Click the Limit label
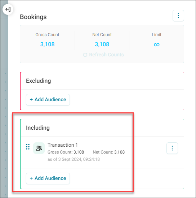This screenshot has height=198, width=196. [x=156, y=35]
